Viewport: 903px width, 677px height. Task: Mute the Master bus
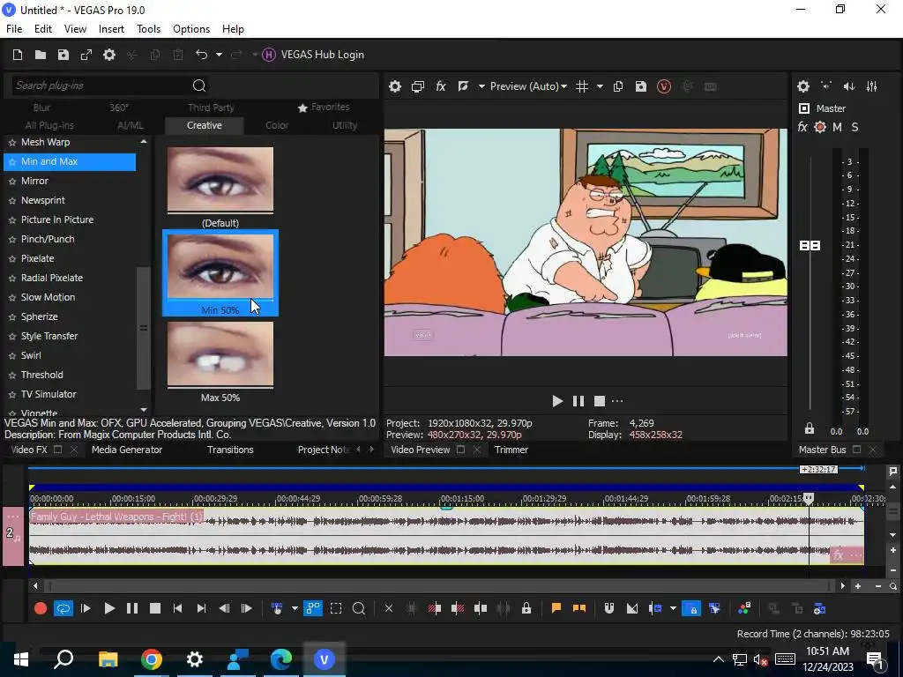(838, 127)
